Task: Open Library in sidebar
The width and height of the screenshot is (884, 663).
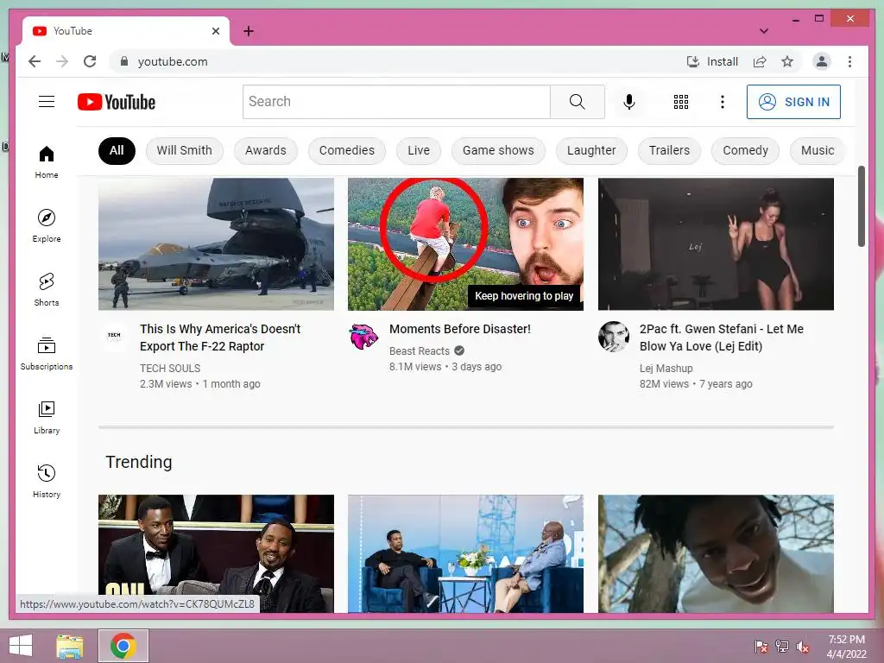Action: click(47, 417)
